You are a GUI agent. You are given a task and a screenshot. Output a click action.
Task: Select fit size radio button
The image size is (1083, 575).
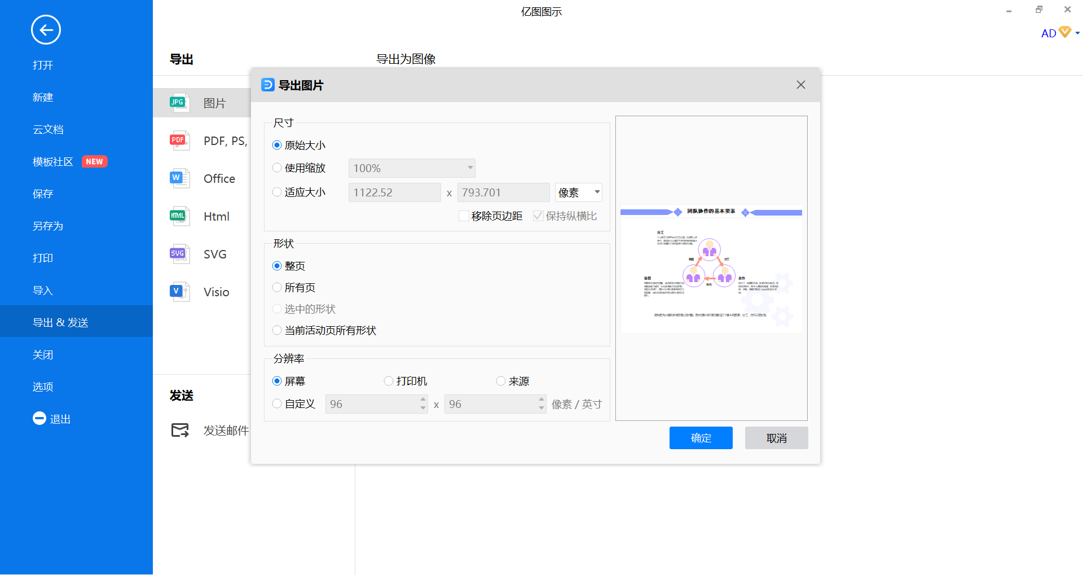277,192
